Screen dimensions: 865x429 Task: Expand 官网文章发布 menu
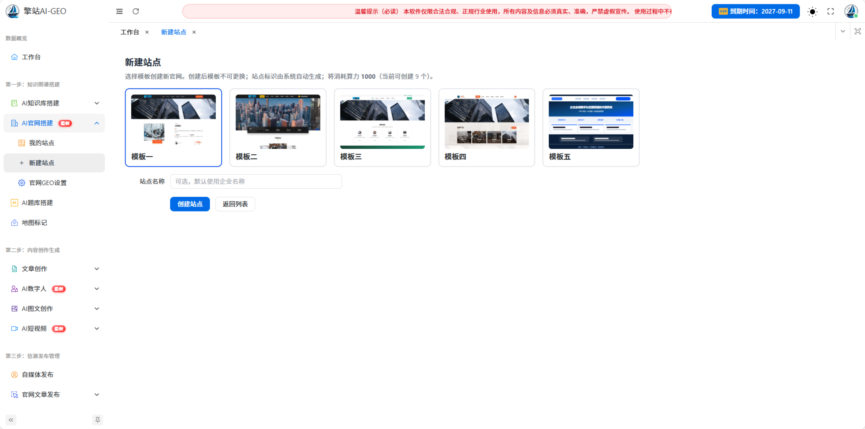coord(54,395)
